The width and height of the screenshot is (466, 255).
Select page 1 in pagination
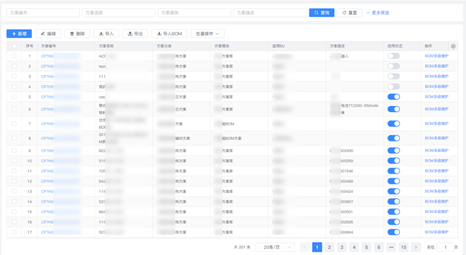[x=317, y=247]
